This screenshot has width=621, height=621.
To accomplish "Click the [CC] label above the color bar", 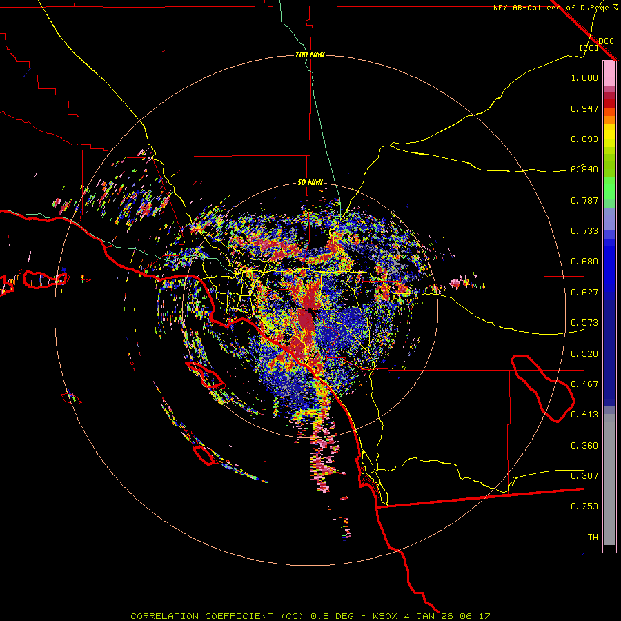I will [589, 48].
